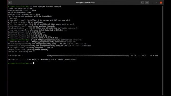Click the terminal vertical scrollbar
171x96 pixels.
coord(163,50)
